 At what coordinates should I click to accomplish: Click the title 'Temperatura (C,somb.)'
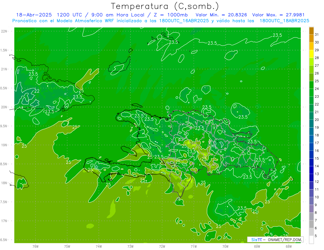click(165, 6)
